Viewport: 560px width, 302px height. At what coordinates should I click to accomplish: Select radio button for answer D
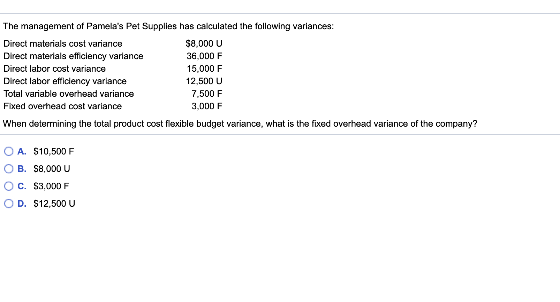(9, 203)
